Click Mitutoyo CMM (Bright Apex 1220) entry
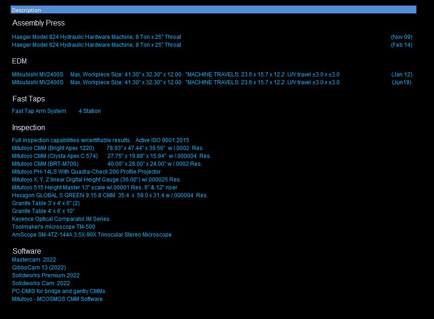Screen dimensions: 434x319 point(108,148)
